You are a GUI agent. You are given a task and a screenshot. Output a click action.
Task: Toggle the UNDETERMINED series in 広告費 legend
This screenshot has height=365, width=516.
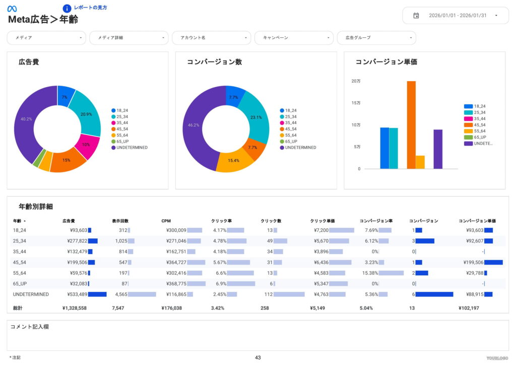pos(128,147)
